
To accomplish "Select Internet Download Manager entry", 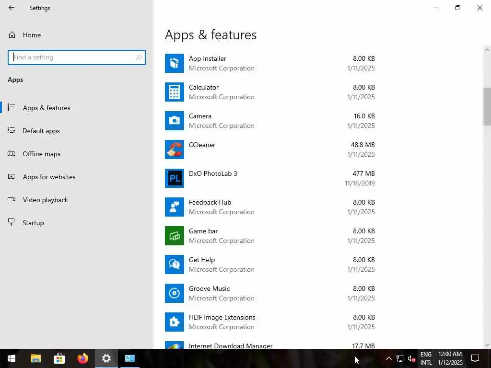I will click(270, 344).
